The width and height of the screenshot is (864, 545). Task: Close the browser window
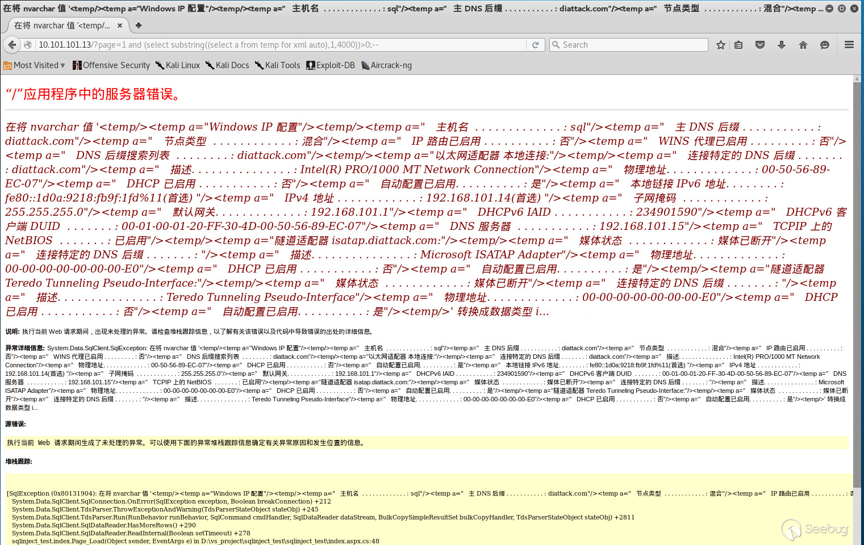tap(854, 9)
